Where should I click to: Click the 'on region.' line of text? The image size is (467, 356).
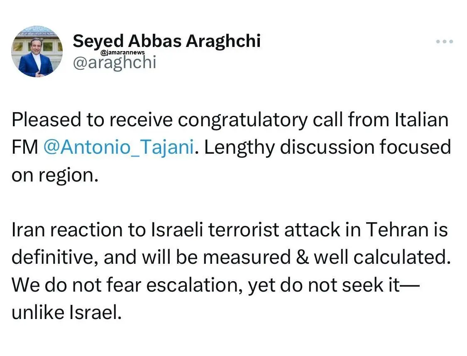tap(55, 175)
